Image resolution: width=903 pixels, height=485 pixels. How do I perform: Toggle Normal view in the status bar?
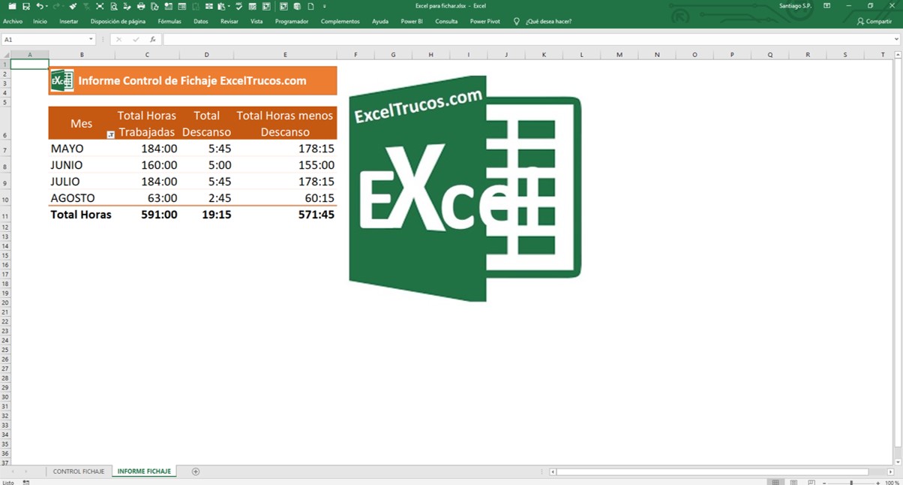[x=775, y=481]
